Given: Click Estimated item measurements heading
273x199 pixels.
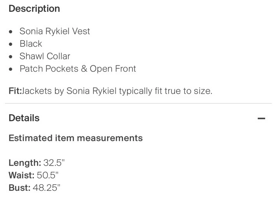Looking at the screenshot, I should [76, 138].
